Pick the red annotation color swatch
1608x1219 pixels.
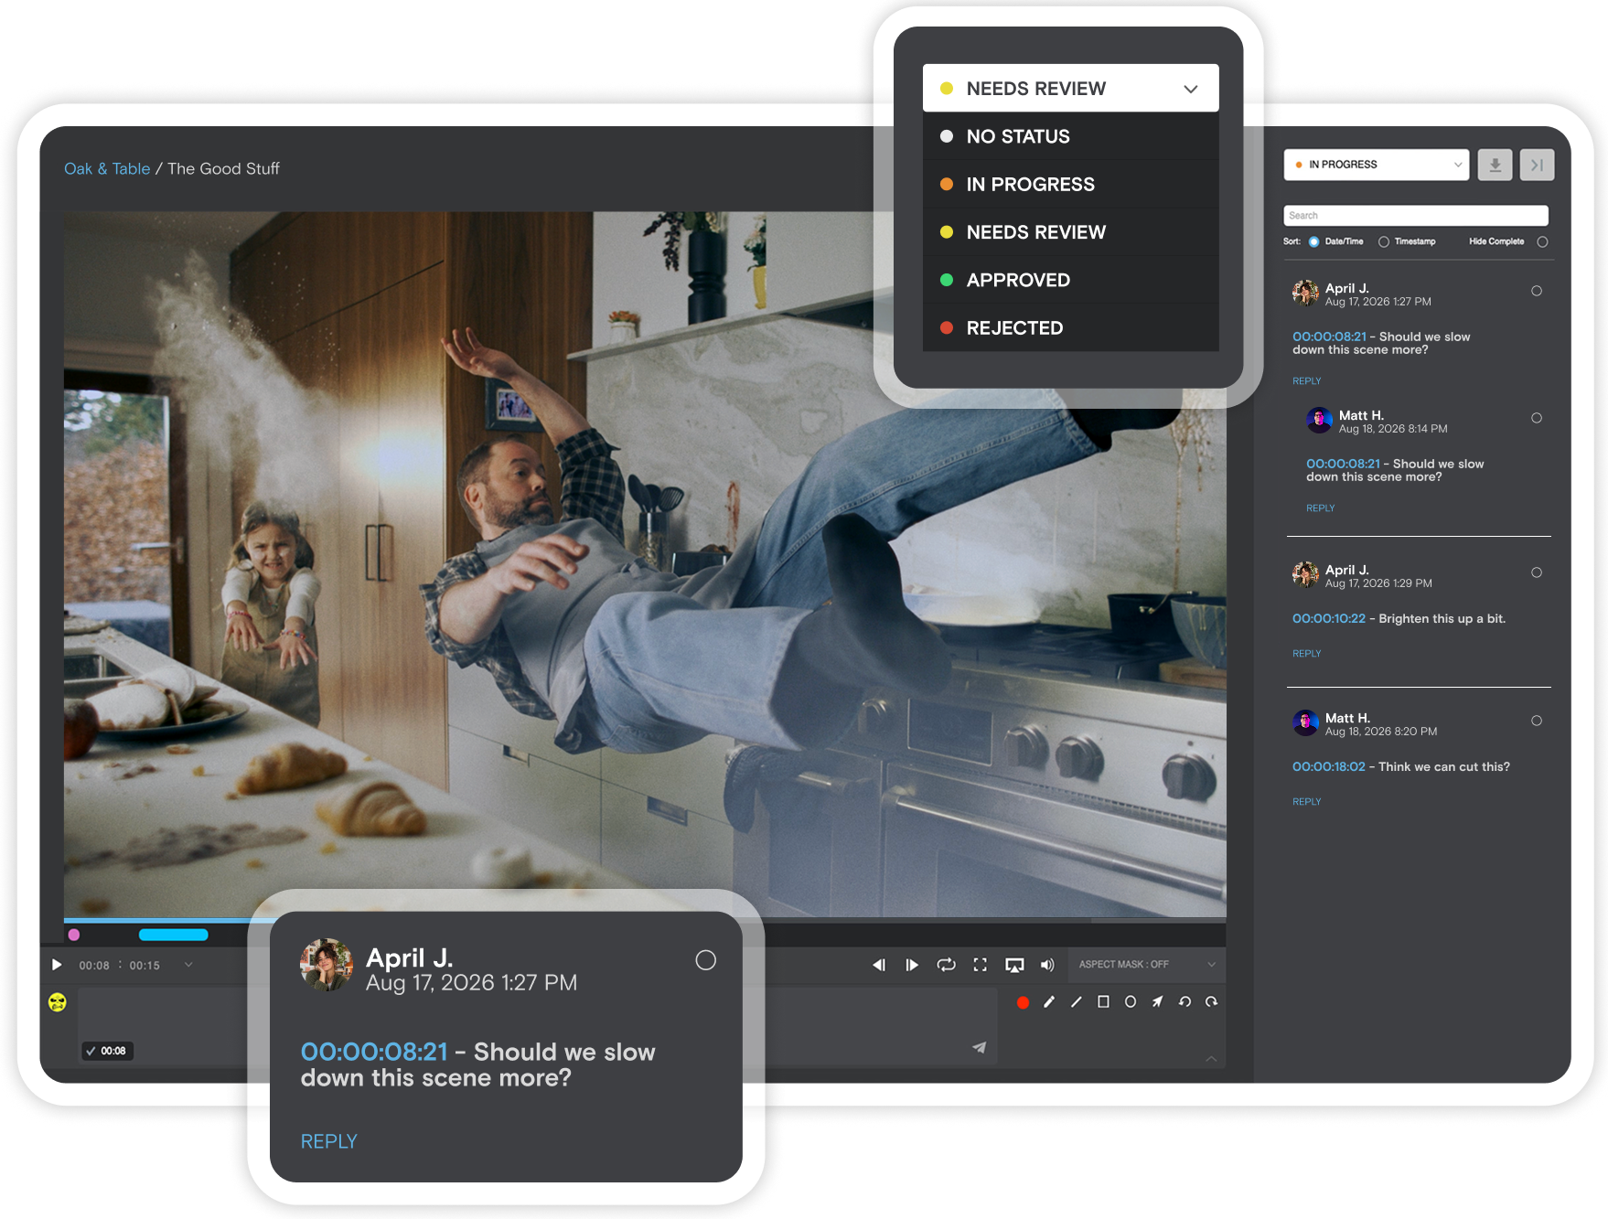click(1023, 1002)
